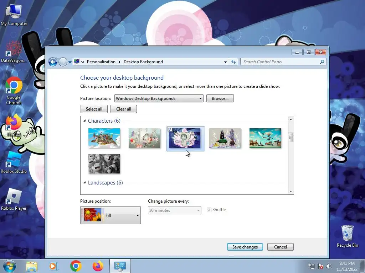Open the address bar history dropdown
The width and height of the screenshot is (365, 273).
[225, 62]
